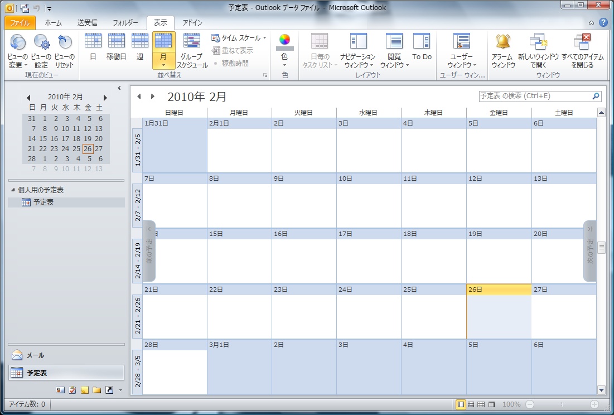Screen dimensions: 614x415
Task: Select the third status bar view icon
Action: point(481,404)
